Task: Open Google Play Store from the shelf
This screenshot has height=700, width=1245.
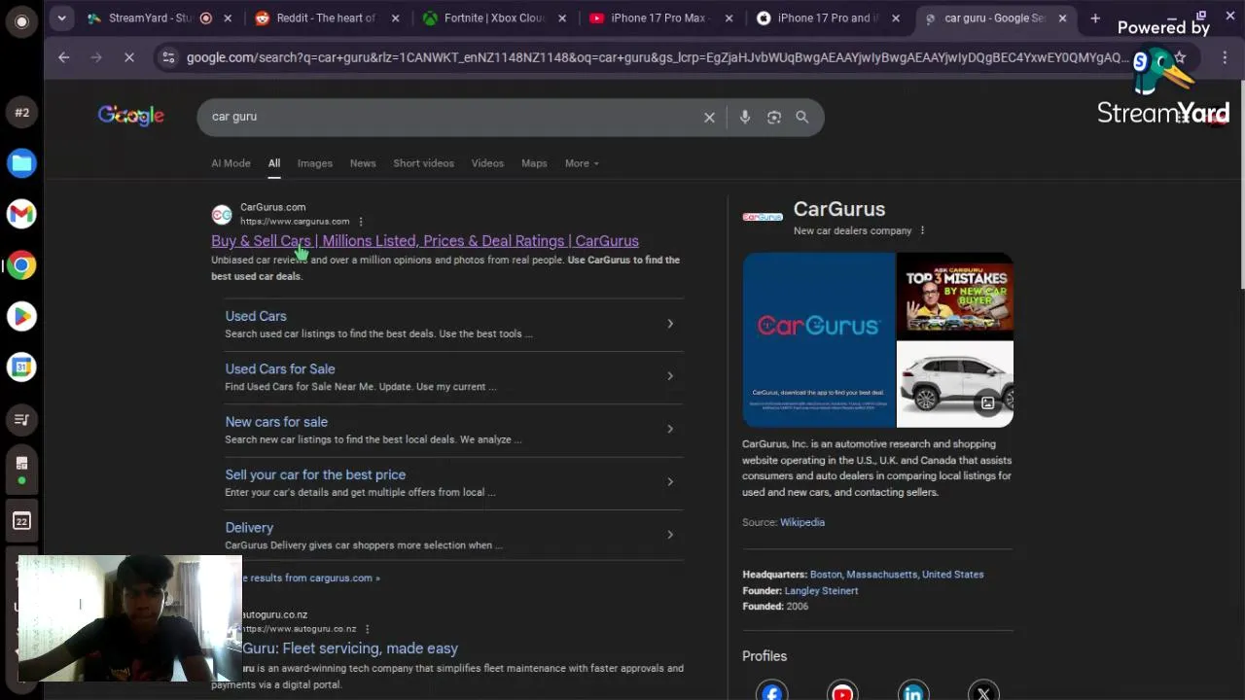Action: click(21, 316)
